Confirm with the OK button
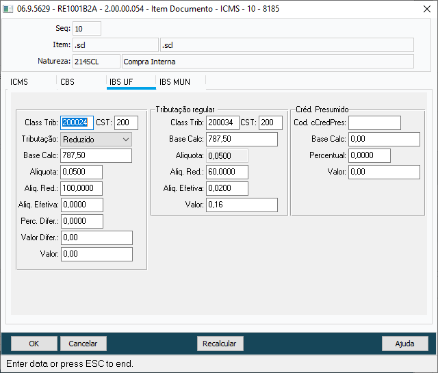 click(34, 344)
